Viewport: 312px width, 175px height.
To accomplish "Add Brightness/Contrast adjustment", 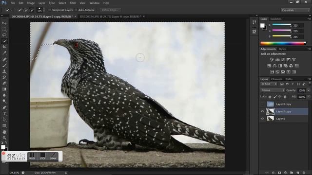I will point(272,59).
